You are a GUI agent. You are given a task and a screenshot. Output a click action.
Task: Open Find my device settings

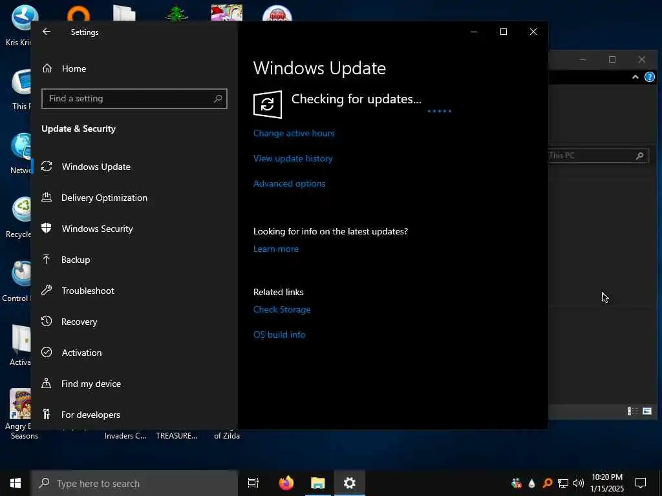pyautogui.click(x=134, y=384)
